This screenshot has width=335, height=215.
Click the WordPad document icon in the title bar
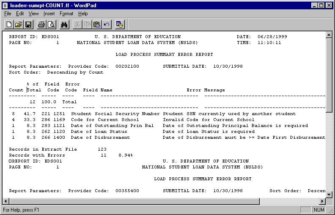point(5,6)
